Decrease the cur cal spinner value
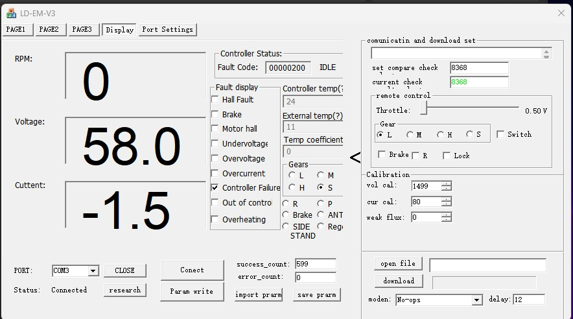Screen dimensions: 573x319 [x=446, y=204]
